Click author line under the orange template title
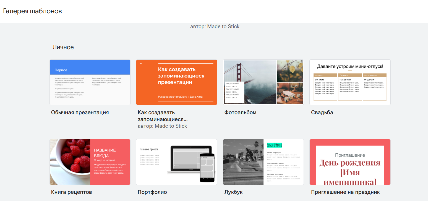428x201 pixels. coord(162,126)
